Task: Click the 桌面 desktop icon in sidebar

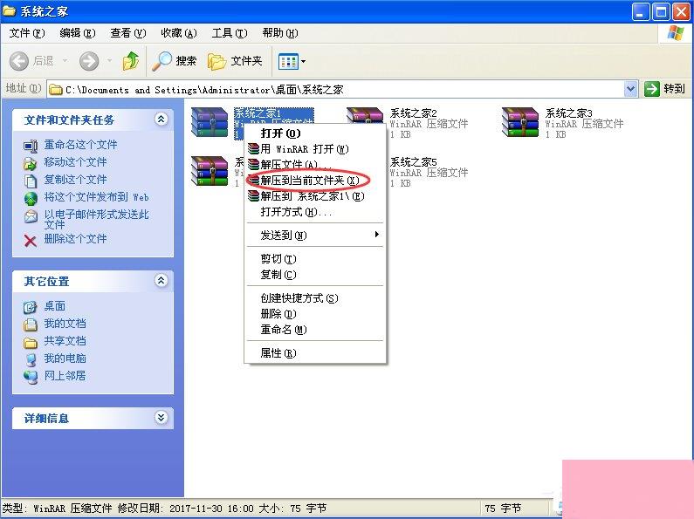Action: coord(30,307)
